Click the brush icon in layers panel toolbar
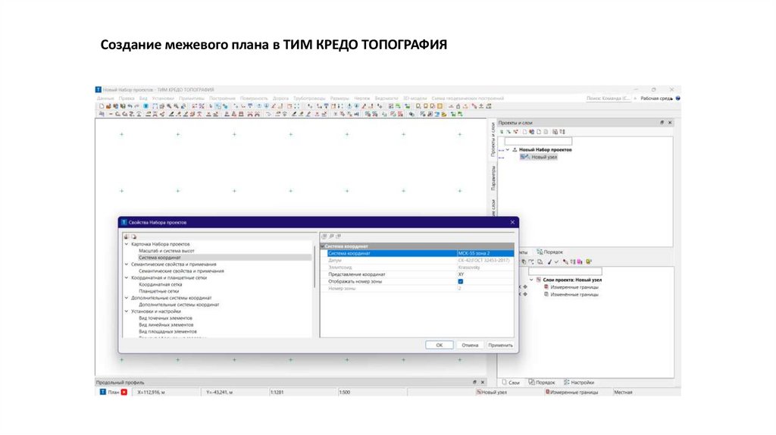This screenshot has height=435, width=776. [x=549, y=261]
